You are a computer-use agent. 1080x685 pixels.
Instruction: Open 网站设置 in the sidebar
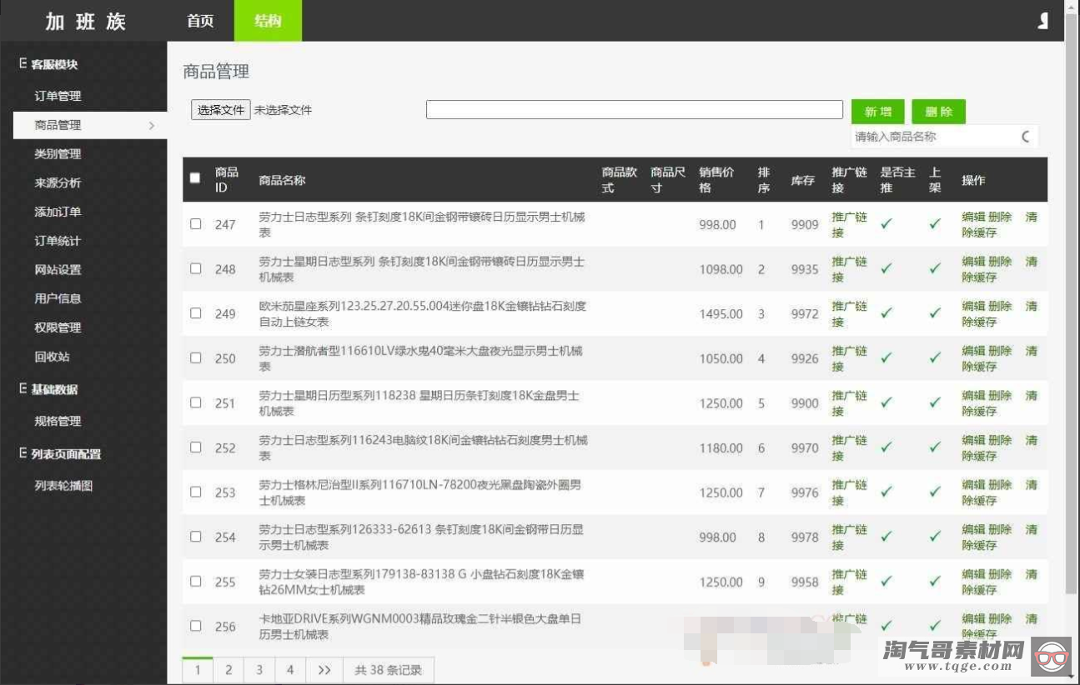(58, 270)
